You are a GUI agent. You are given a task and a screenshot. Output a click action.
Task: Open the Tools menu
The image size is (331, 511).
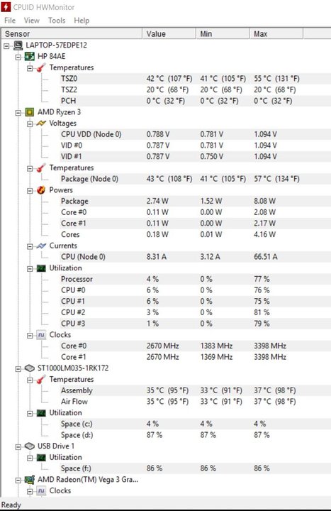coord(57,21)
